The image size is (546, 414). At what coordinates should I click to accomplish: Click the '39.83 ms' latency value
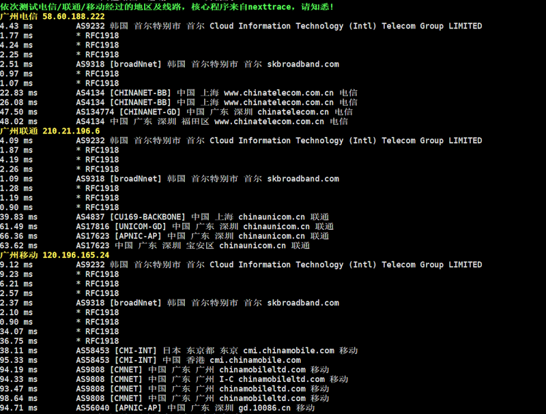(x=19, y=217)
